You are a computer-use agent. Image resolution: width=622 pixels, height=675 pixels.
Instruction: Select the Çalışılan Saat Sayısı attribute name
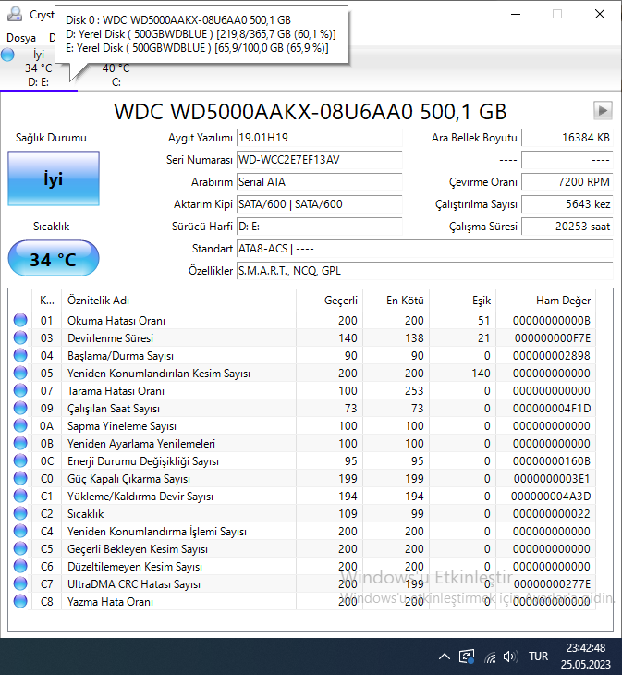point(114,409)
